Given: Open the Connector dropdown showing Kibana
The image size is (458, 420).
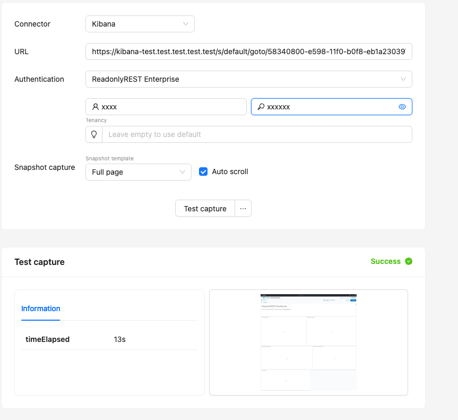Looking at the screenshot, I should point(140,24).
